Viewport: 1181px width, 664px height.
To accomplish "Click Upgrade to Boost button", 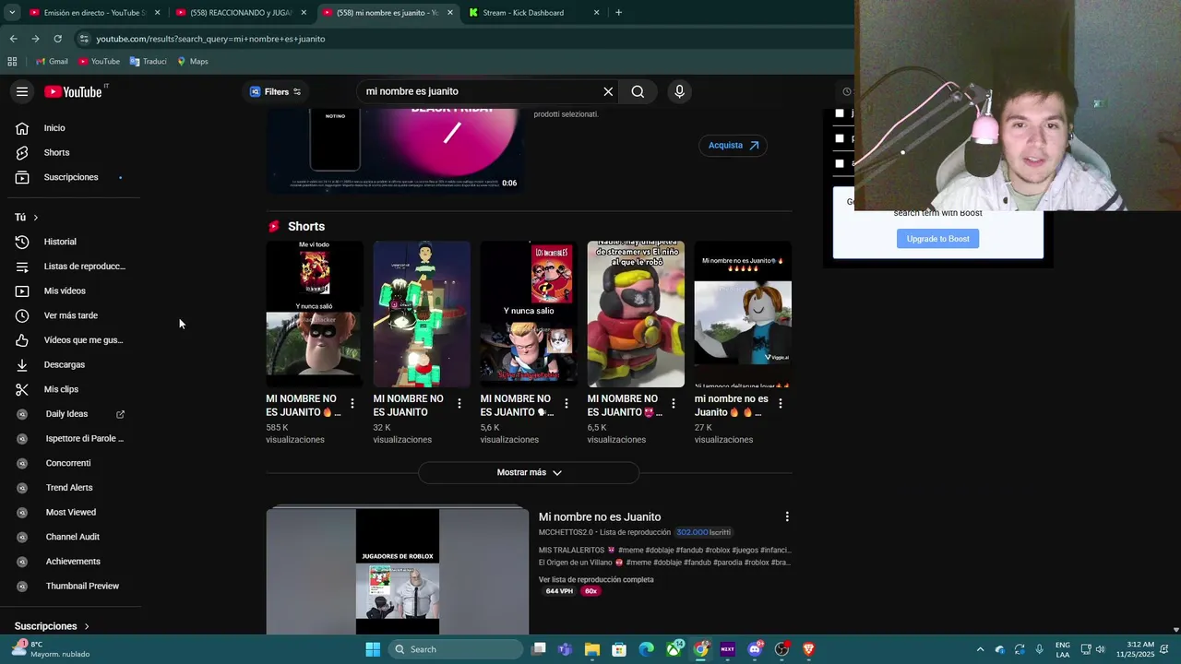I will pos(937,239).
